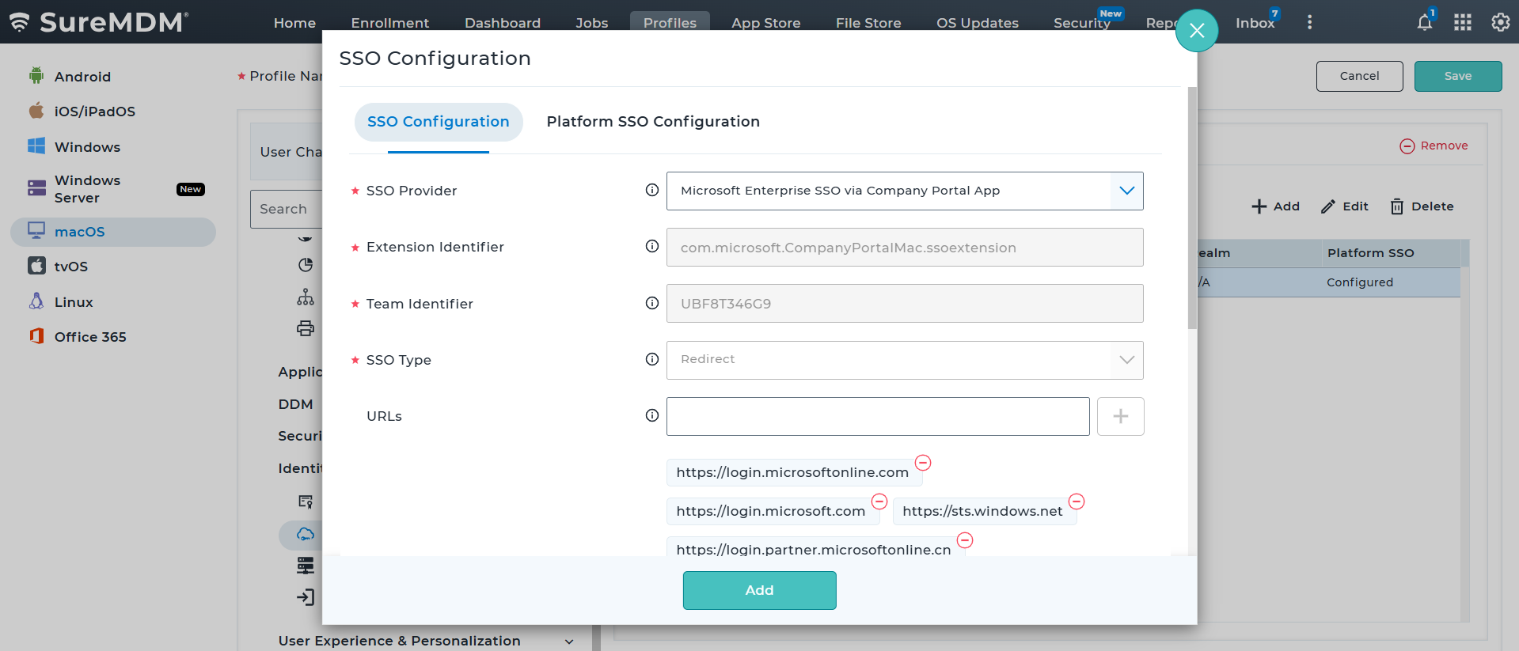Open the apps grid icon
1519x651 pixels.
click(1462, 22)
